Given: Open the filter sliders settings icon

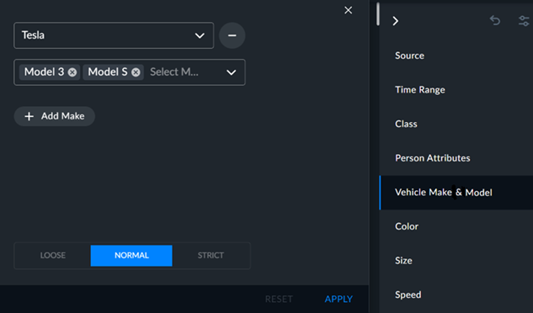Looking at the screenshot, I should [x=524, y=21].
